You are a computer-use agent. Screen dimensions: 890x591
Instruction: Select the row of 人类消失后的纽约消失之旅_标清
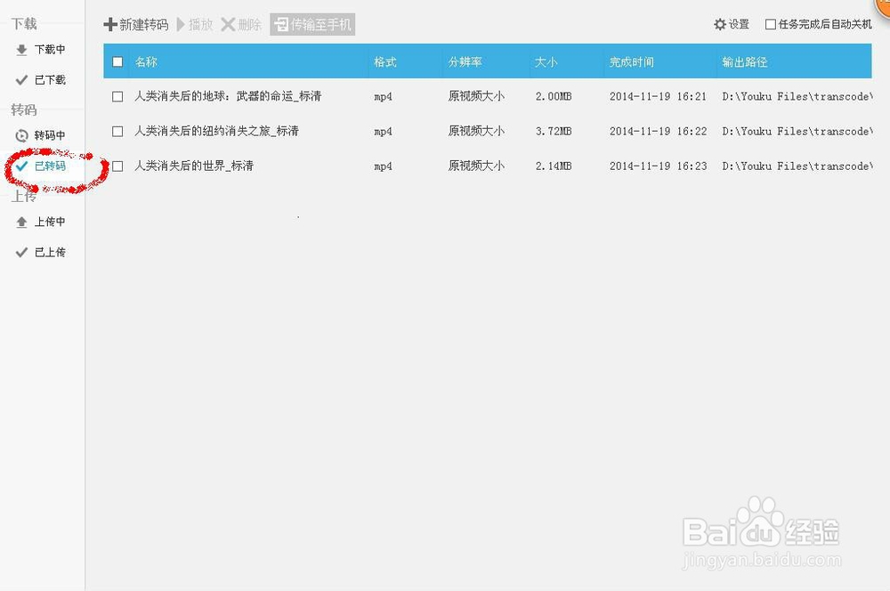point(217,131)
